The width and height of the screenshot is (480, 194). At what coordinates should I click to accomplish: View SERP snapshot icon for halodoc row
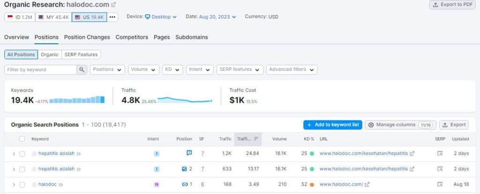point(440,185)
